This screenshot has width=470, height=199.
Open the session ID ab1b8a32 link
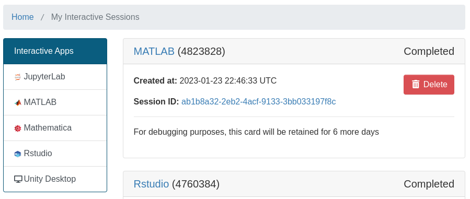(x=259, y=102)
